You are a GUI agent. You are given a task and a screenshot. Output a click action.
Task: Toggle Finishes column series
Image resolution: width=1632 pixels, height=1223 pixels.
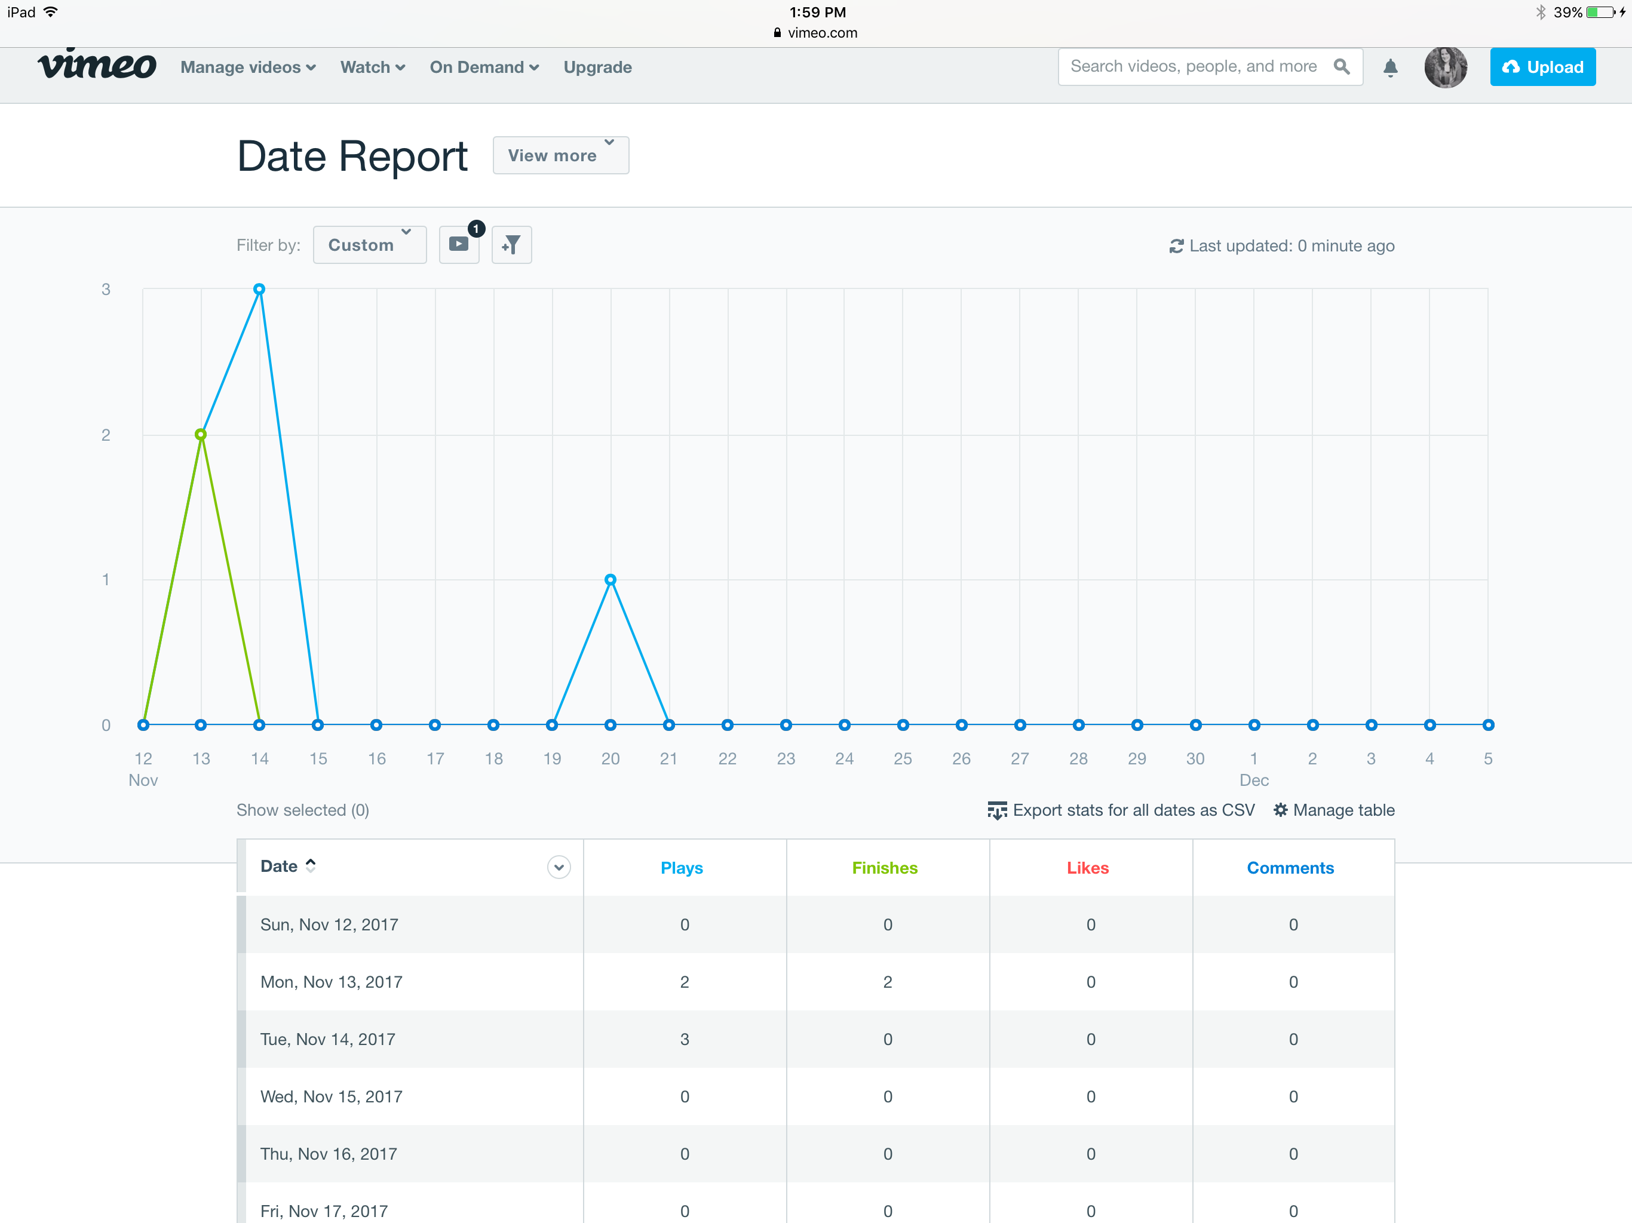pos(885,868)
